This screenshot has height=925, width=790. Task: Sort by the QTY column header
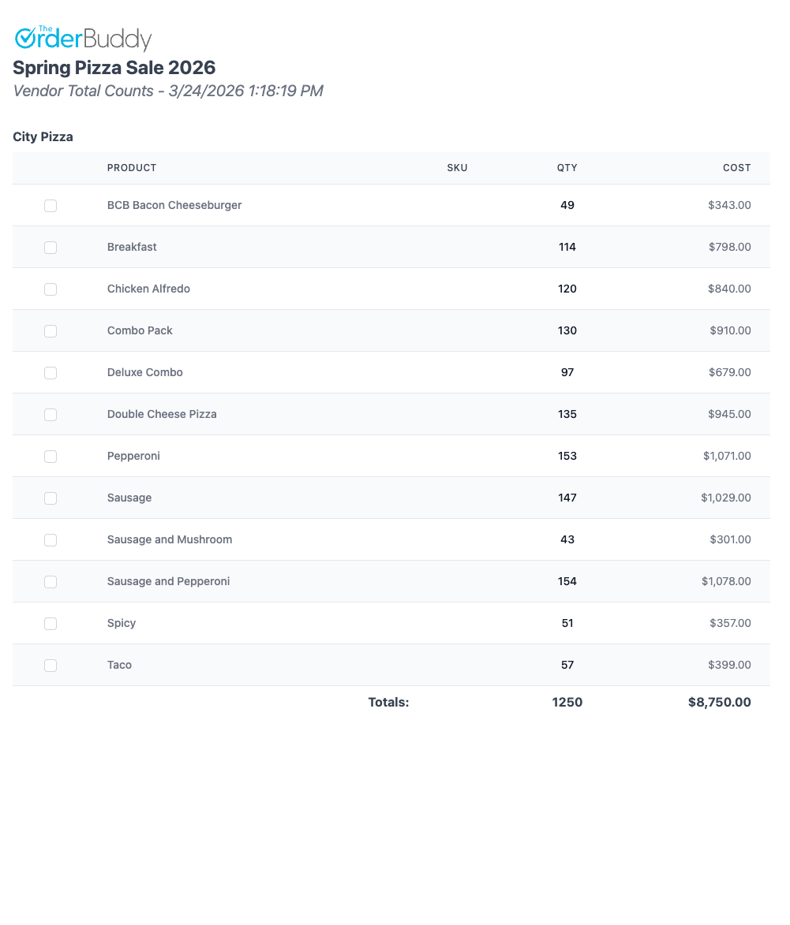click(567, 168)
